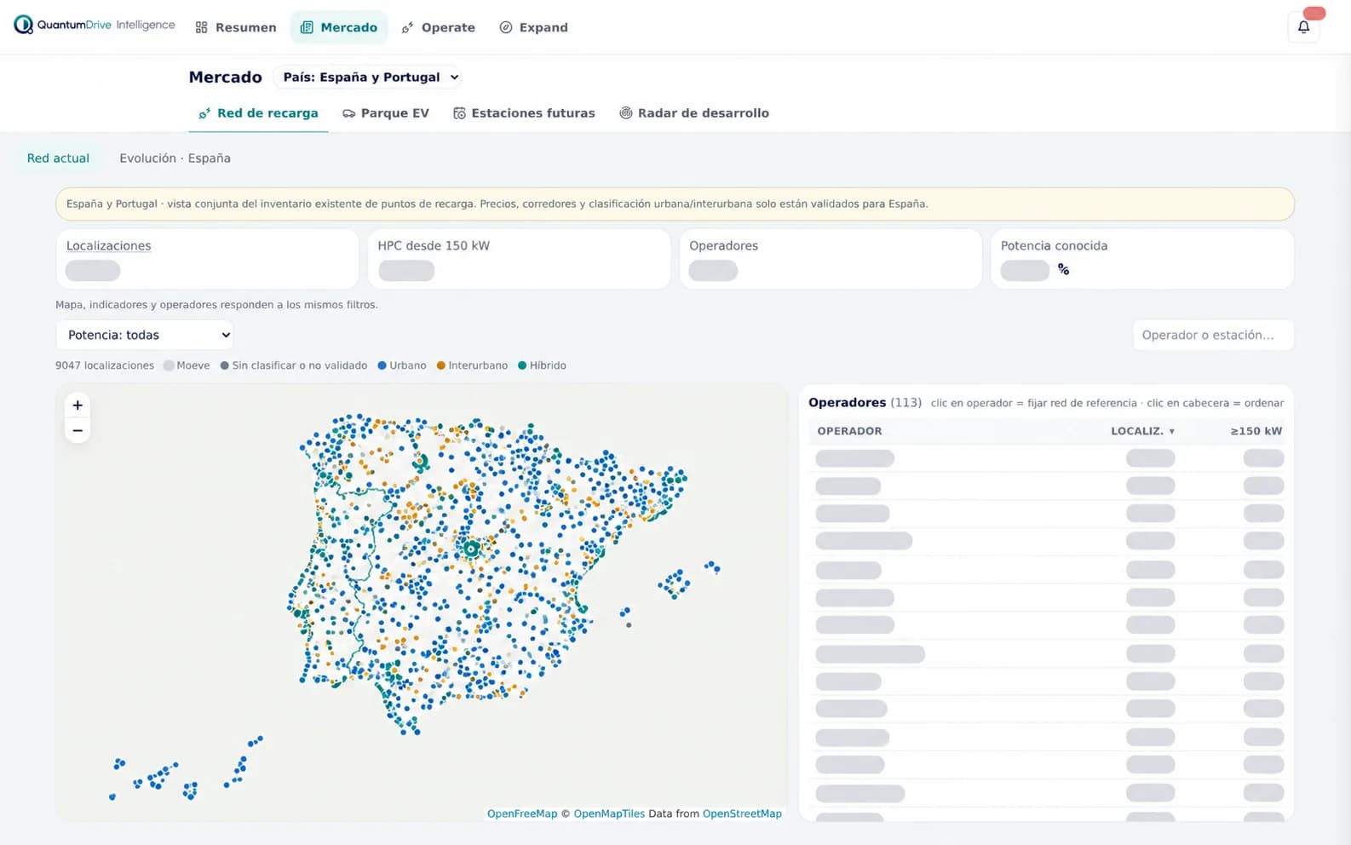The height and width of the screenshot is (845, 1351).
Task: Sort operators by ≥150 kW column
Action: [1256, 431]
